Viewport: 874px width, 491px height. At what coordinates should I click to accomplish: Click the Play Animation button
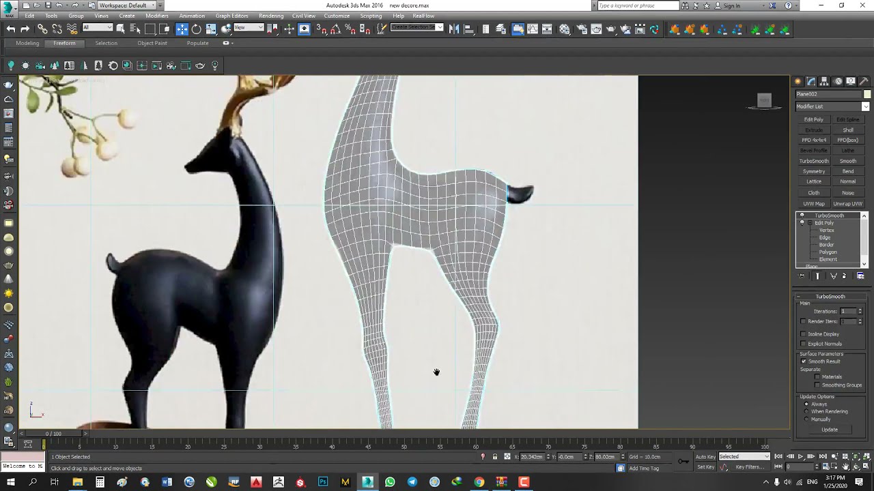tap(800, 457)
